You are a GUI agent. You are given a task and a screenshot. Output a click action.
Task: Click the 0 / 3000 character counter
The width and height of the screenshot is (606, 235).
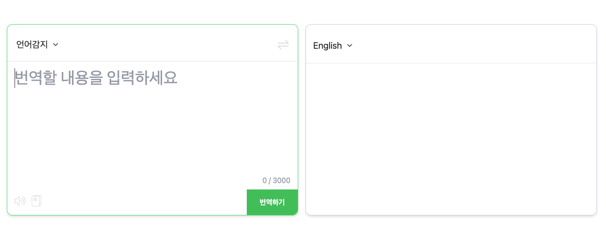[276, 180]
